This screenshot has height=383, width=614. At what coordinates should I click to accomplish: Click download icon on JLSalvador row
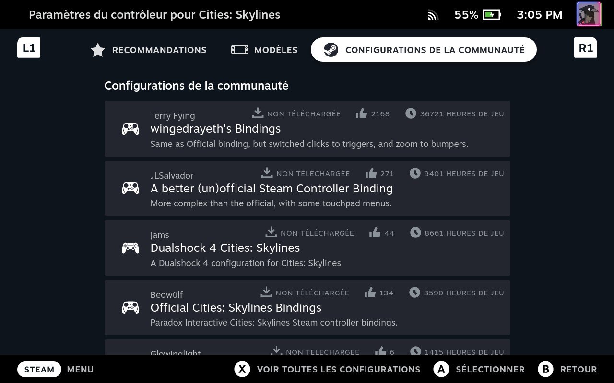267,173
